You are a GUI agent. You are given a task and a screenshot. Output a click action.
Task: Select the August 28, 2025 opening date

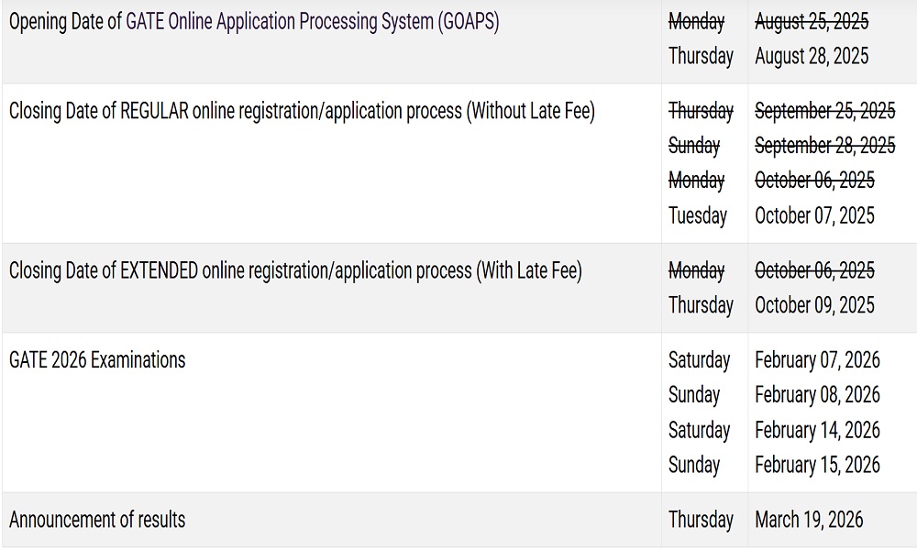pyautogui.click(x=811, y=56)
